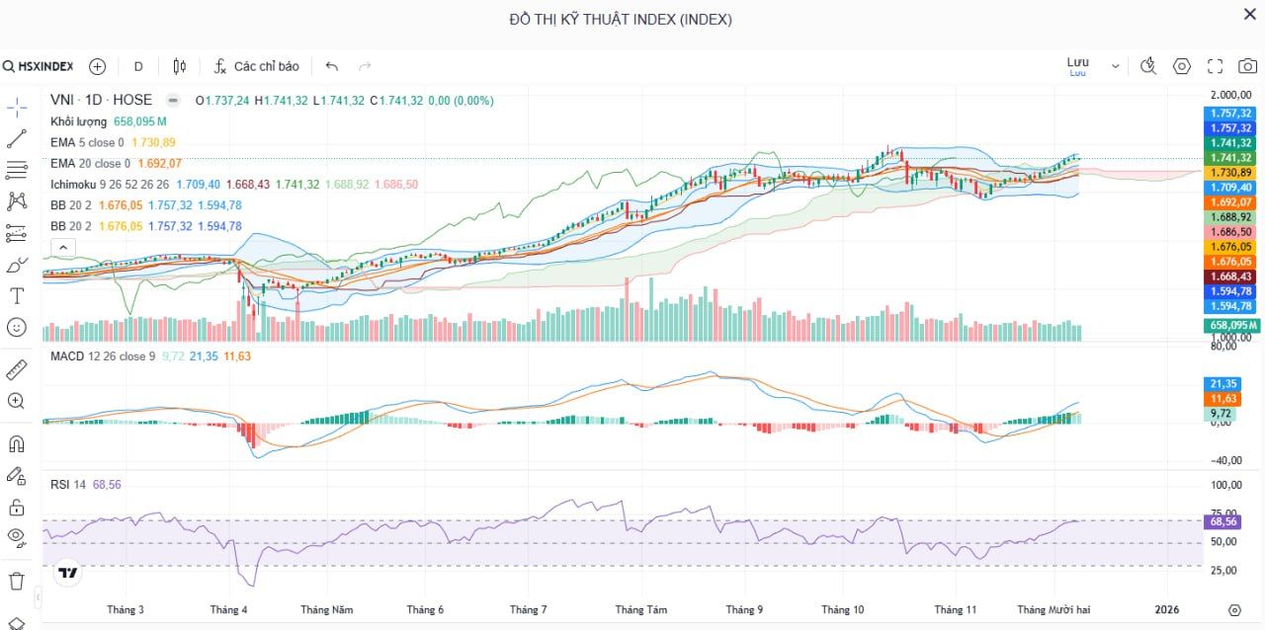Open chart settings hexagon icon
Viewport: 1265px width, 630px height.
[x=1182, y=66]
